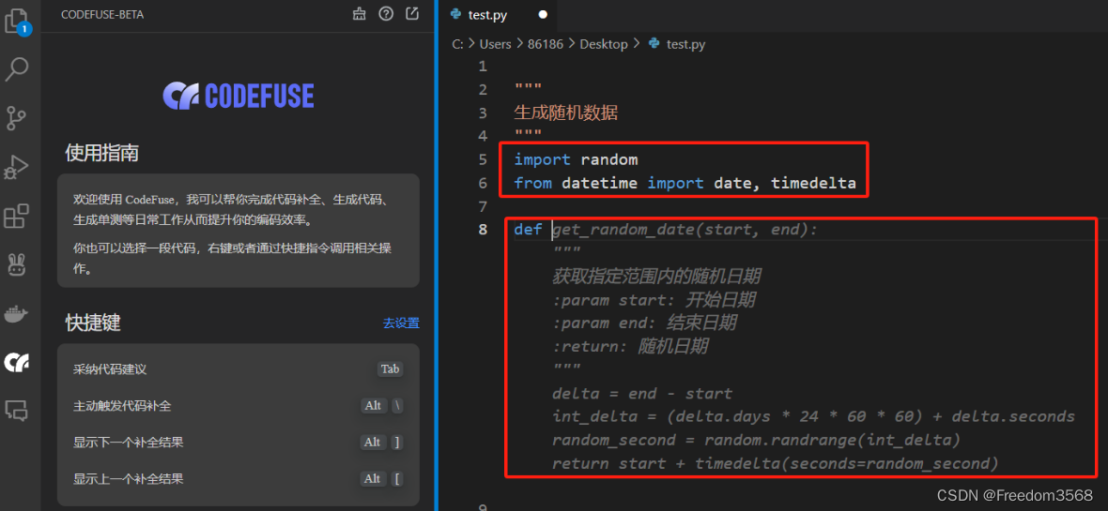Image resolution: width=1108 pixels, height=511 pixels.
Task: Click the 快捷键 heading
Action: pos(93,323)
